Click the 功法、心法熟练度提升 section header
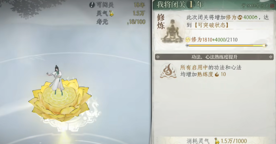Screen dimensions: 276x144 214,57
